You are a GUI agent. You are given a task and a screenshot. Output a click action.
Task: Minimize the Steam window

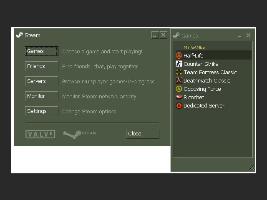pyautogui.click(x=155, y=35)
